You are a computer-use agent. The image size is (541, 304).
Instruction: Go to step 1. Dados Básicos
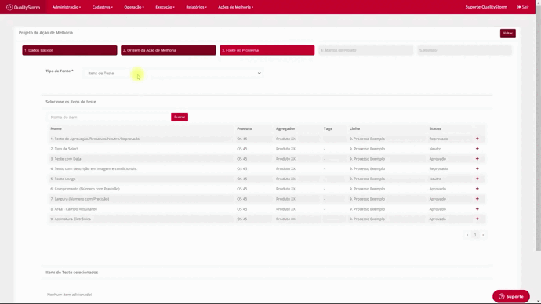[70, 50]
